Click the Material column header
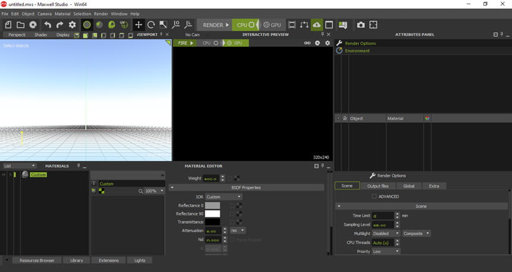512x272 pixels. point(405,118)
